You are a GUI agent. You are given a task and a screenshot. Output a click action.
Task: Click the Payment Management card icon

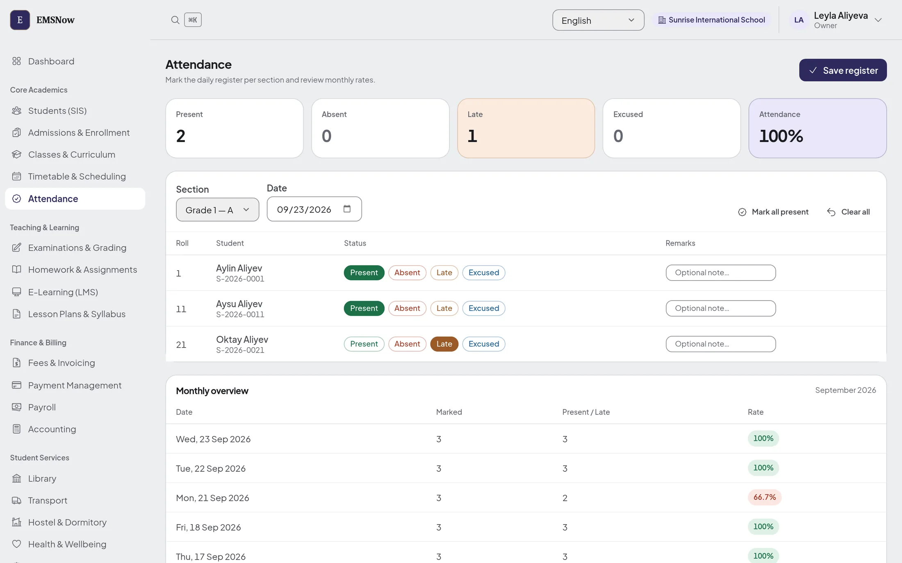coord(16,385)
